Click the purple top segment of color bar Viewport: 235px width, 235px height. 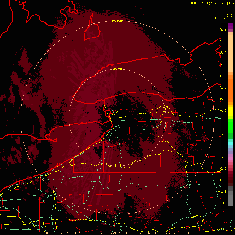(x=231, y=26)
